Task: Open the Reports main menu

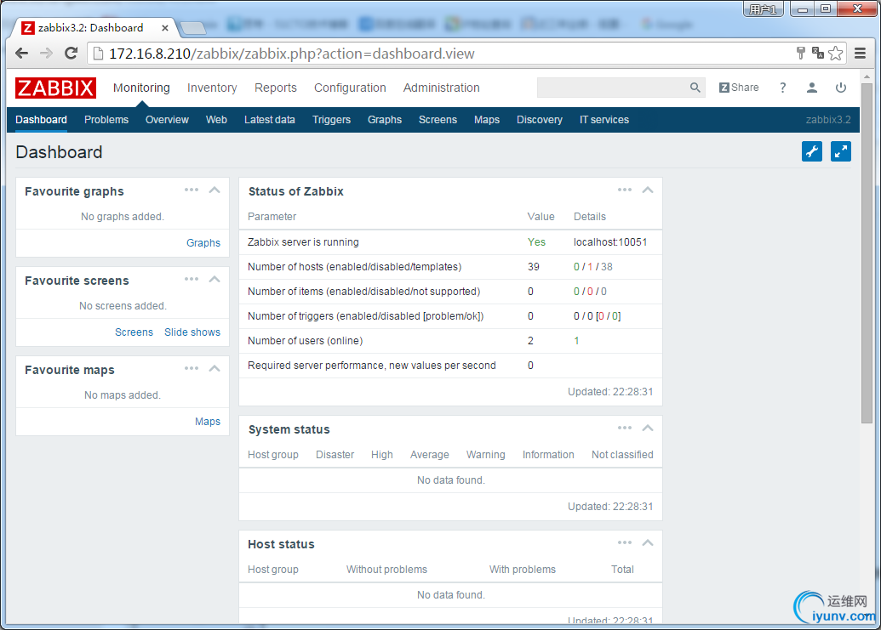Action: pyautogui.click(x=275, y=88)
